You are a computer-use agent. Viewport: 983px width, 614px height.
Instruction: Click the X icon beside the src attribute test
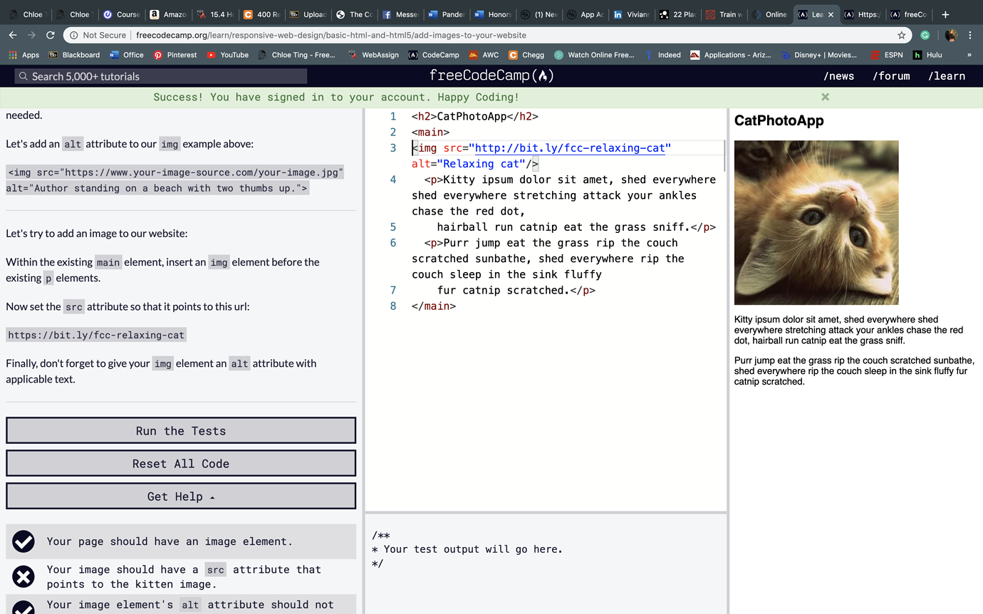tap(23, 576)
